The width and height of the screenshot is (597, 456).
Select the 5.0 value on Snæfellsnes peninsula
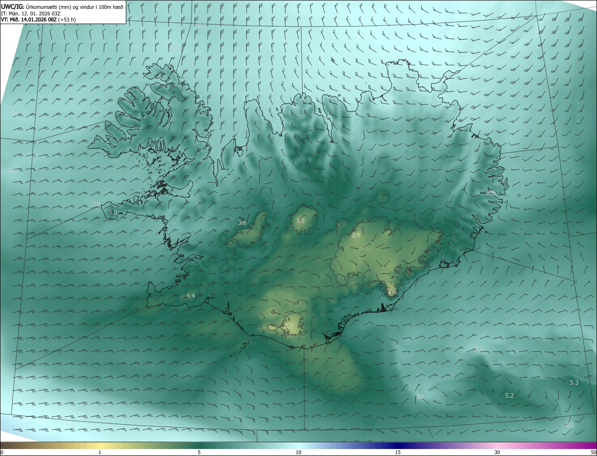click(x=113, y=212)
